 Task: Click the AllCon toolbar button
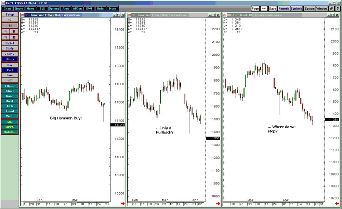pos(77,9)
